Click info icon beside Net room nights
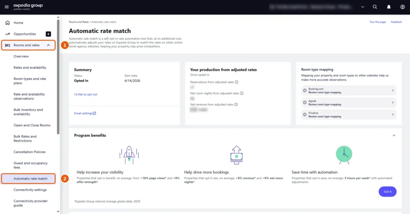The width and height of the screenshot is (410, 214). (x=241, y=93)
